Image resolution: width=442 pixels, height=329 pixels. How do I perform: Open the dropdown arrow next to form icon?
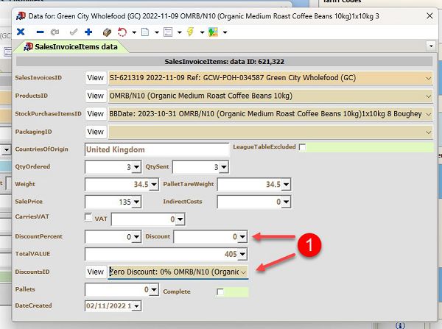180,32
